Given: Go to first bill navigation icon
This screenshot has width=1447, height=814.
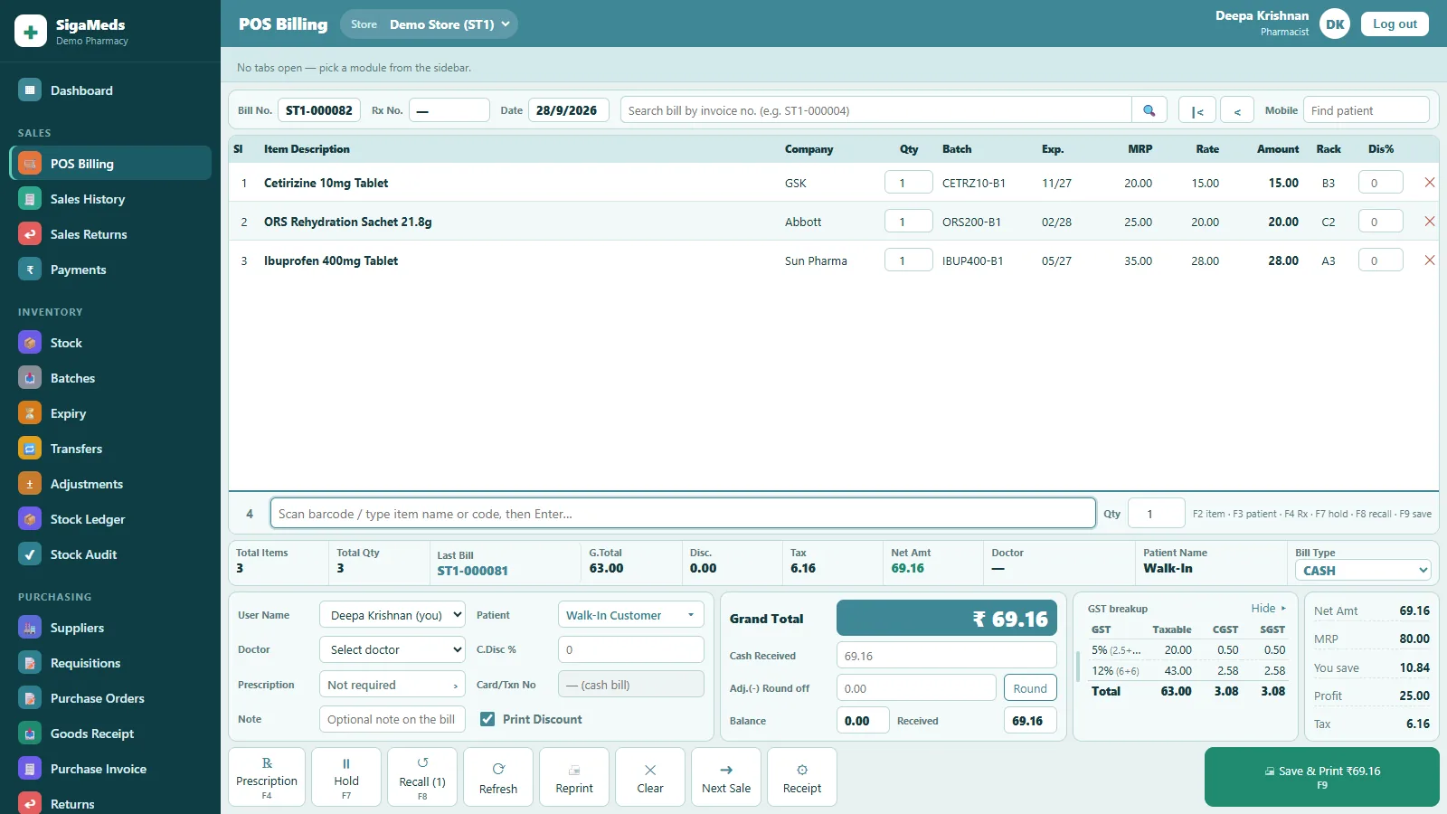Looking at the screenshot, I should (1197, 110).
